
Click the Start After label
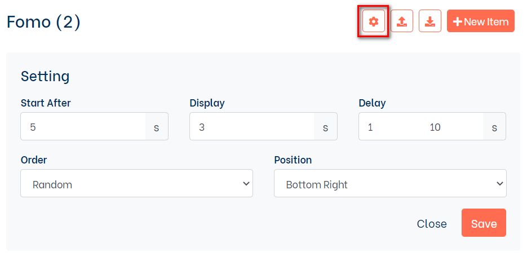coord(46,103)
